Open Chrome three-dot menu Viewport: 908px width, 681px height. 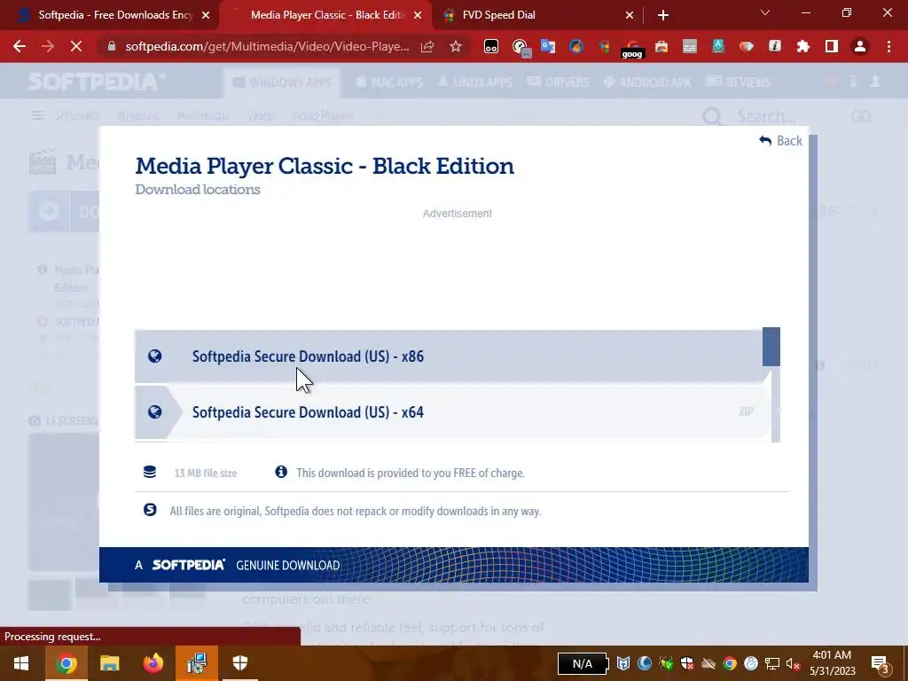[x=888, y=46]
